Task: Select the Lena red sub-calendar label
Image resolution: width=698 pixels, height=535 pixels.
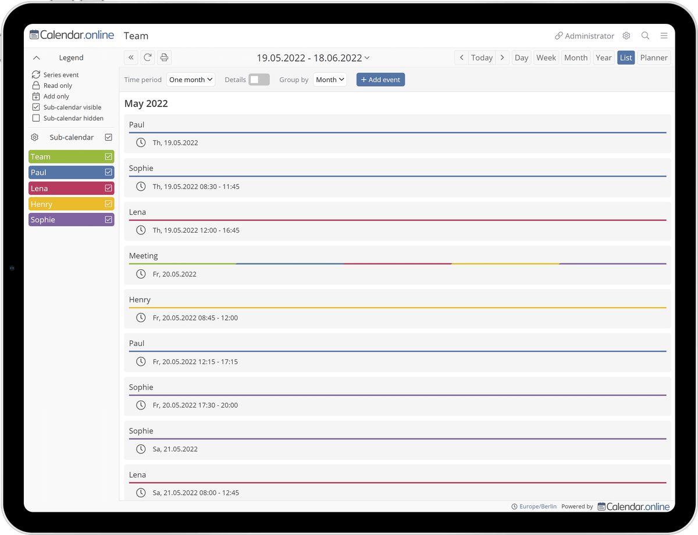Action: pyautogui.click(x=64, y=188)
